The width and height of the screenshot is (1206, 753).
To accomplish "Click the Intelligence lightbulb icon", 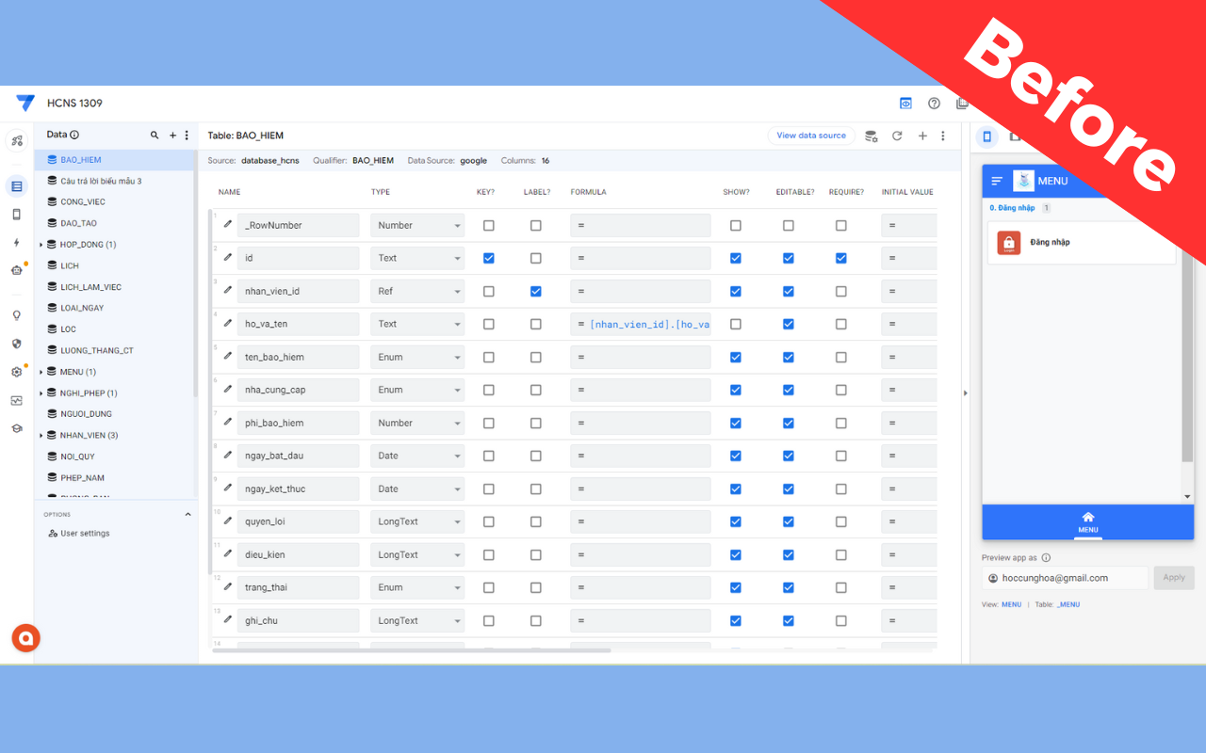I will (16, 315).
